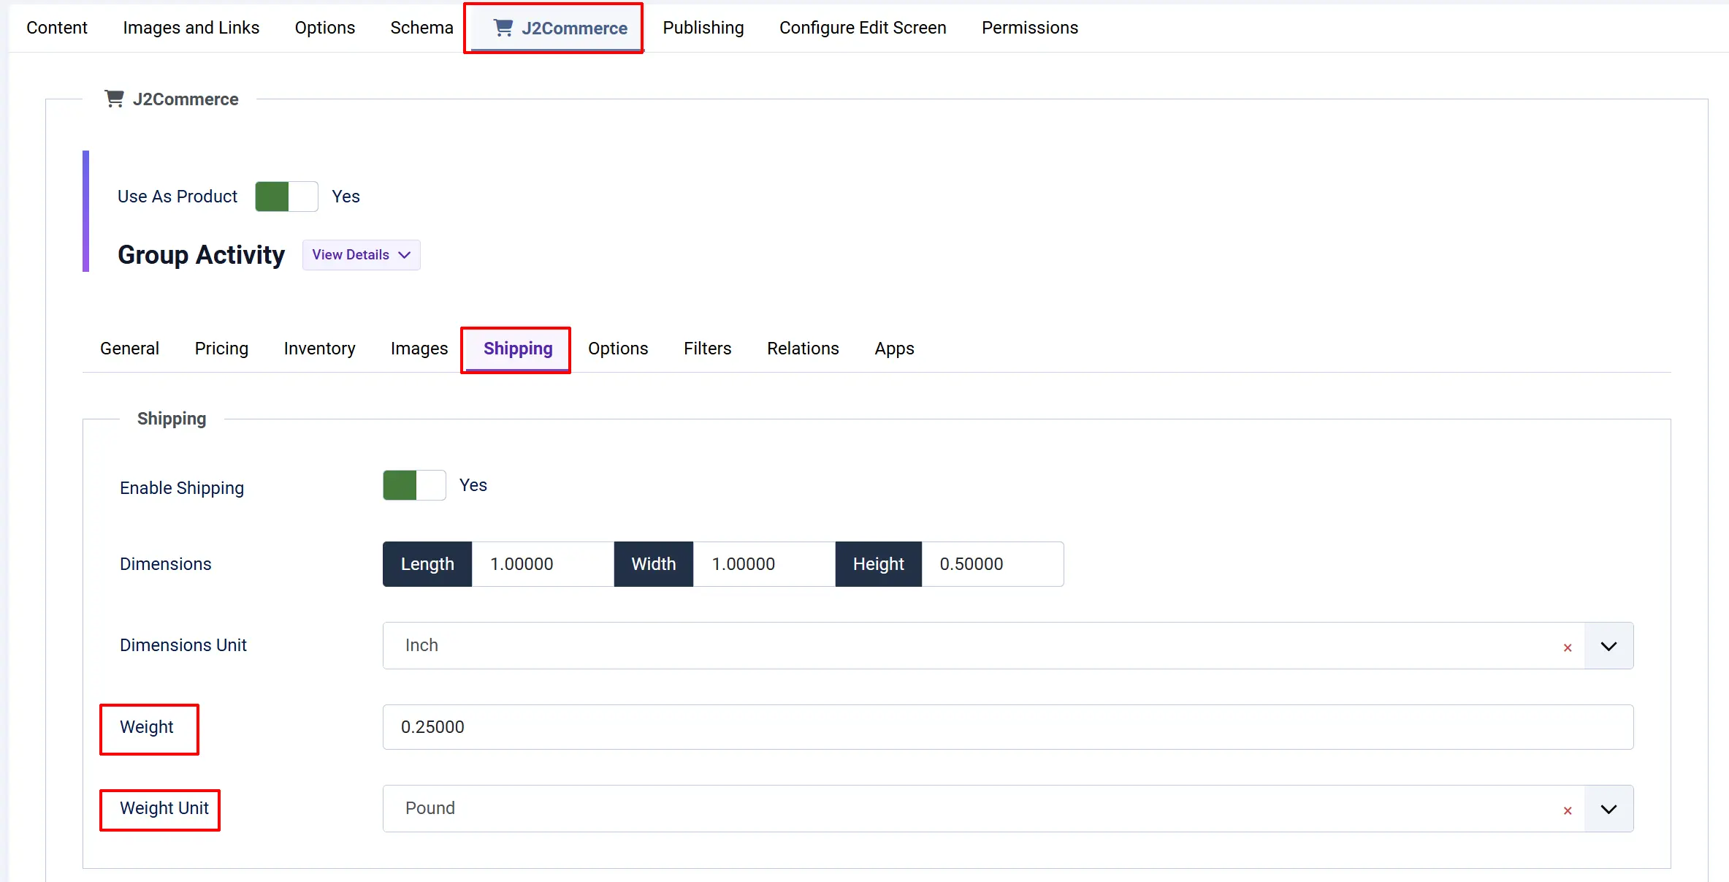Click the cart icon in J2Commerce tab
This screenshot has height=882, width=1729.
coord(503,28)
